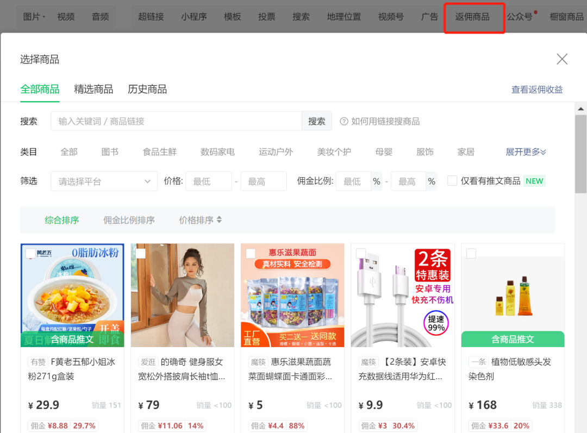587x433 pixels.
Task: Select the 音频 (audio) toolbar icon
Action: 100,16
